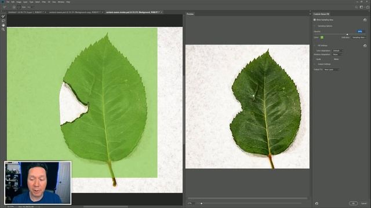Viewport: 371px width, 208px height.
Task: Click the canvas horizontal scrollbar
Action: point(106,207)
